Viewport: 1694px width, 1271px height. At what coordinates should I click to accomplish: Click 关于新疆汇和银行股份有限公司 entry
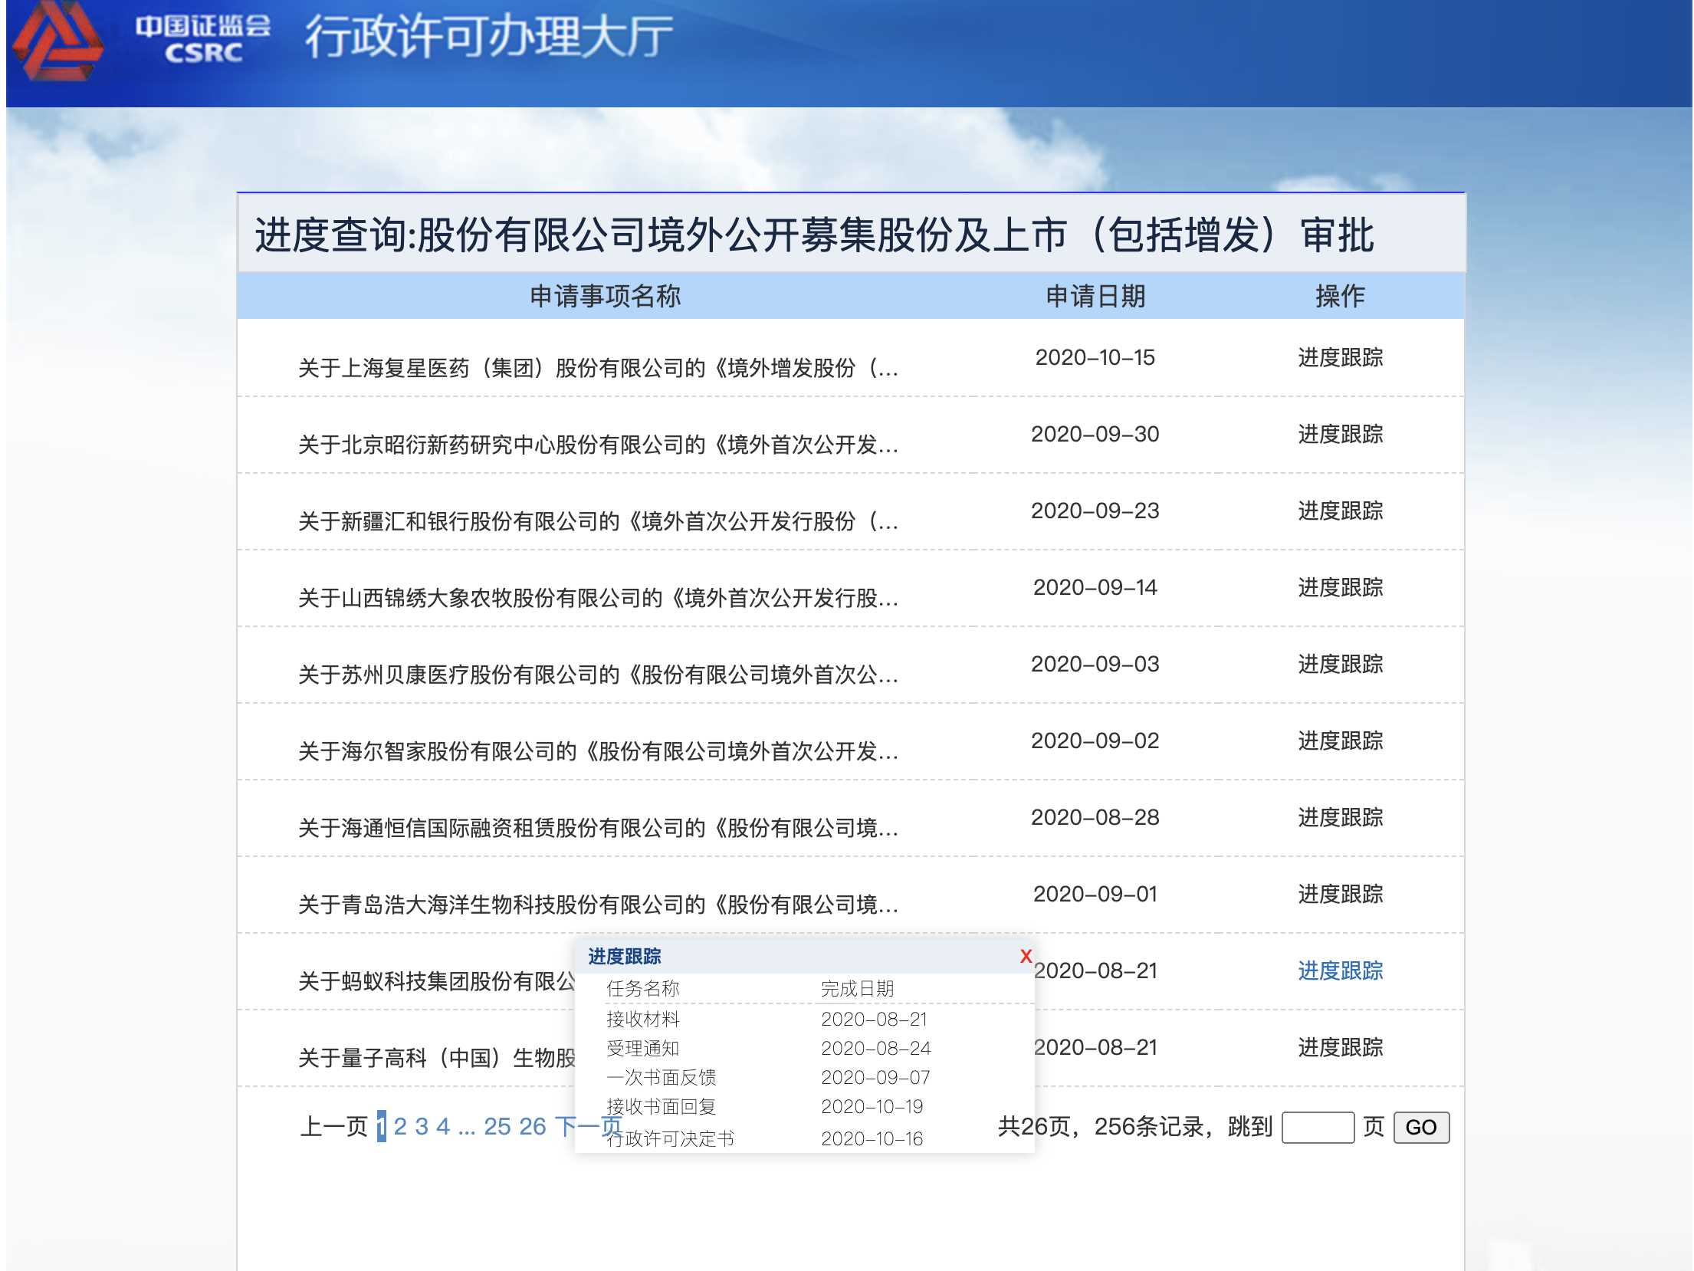tap(598, 521)
